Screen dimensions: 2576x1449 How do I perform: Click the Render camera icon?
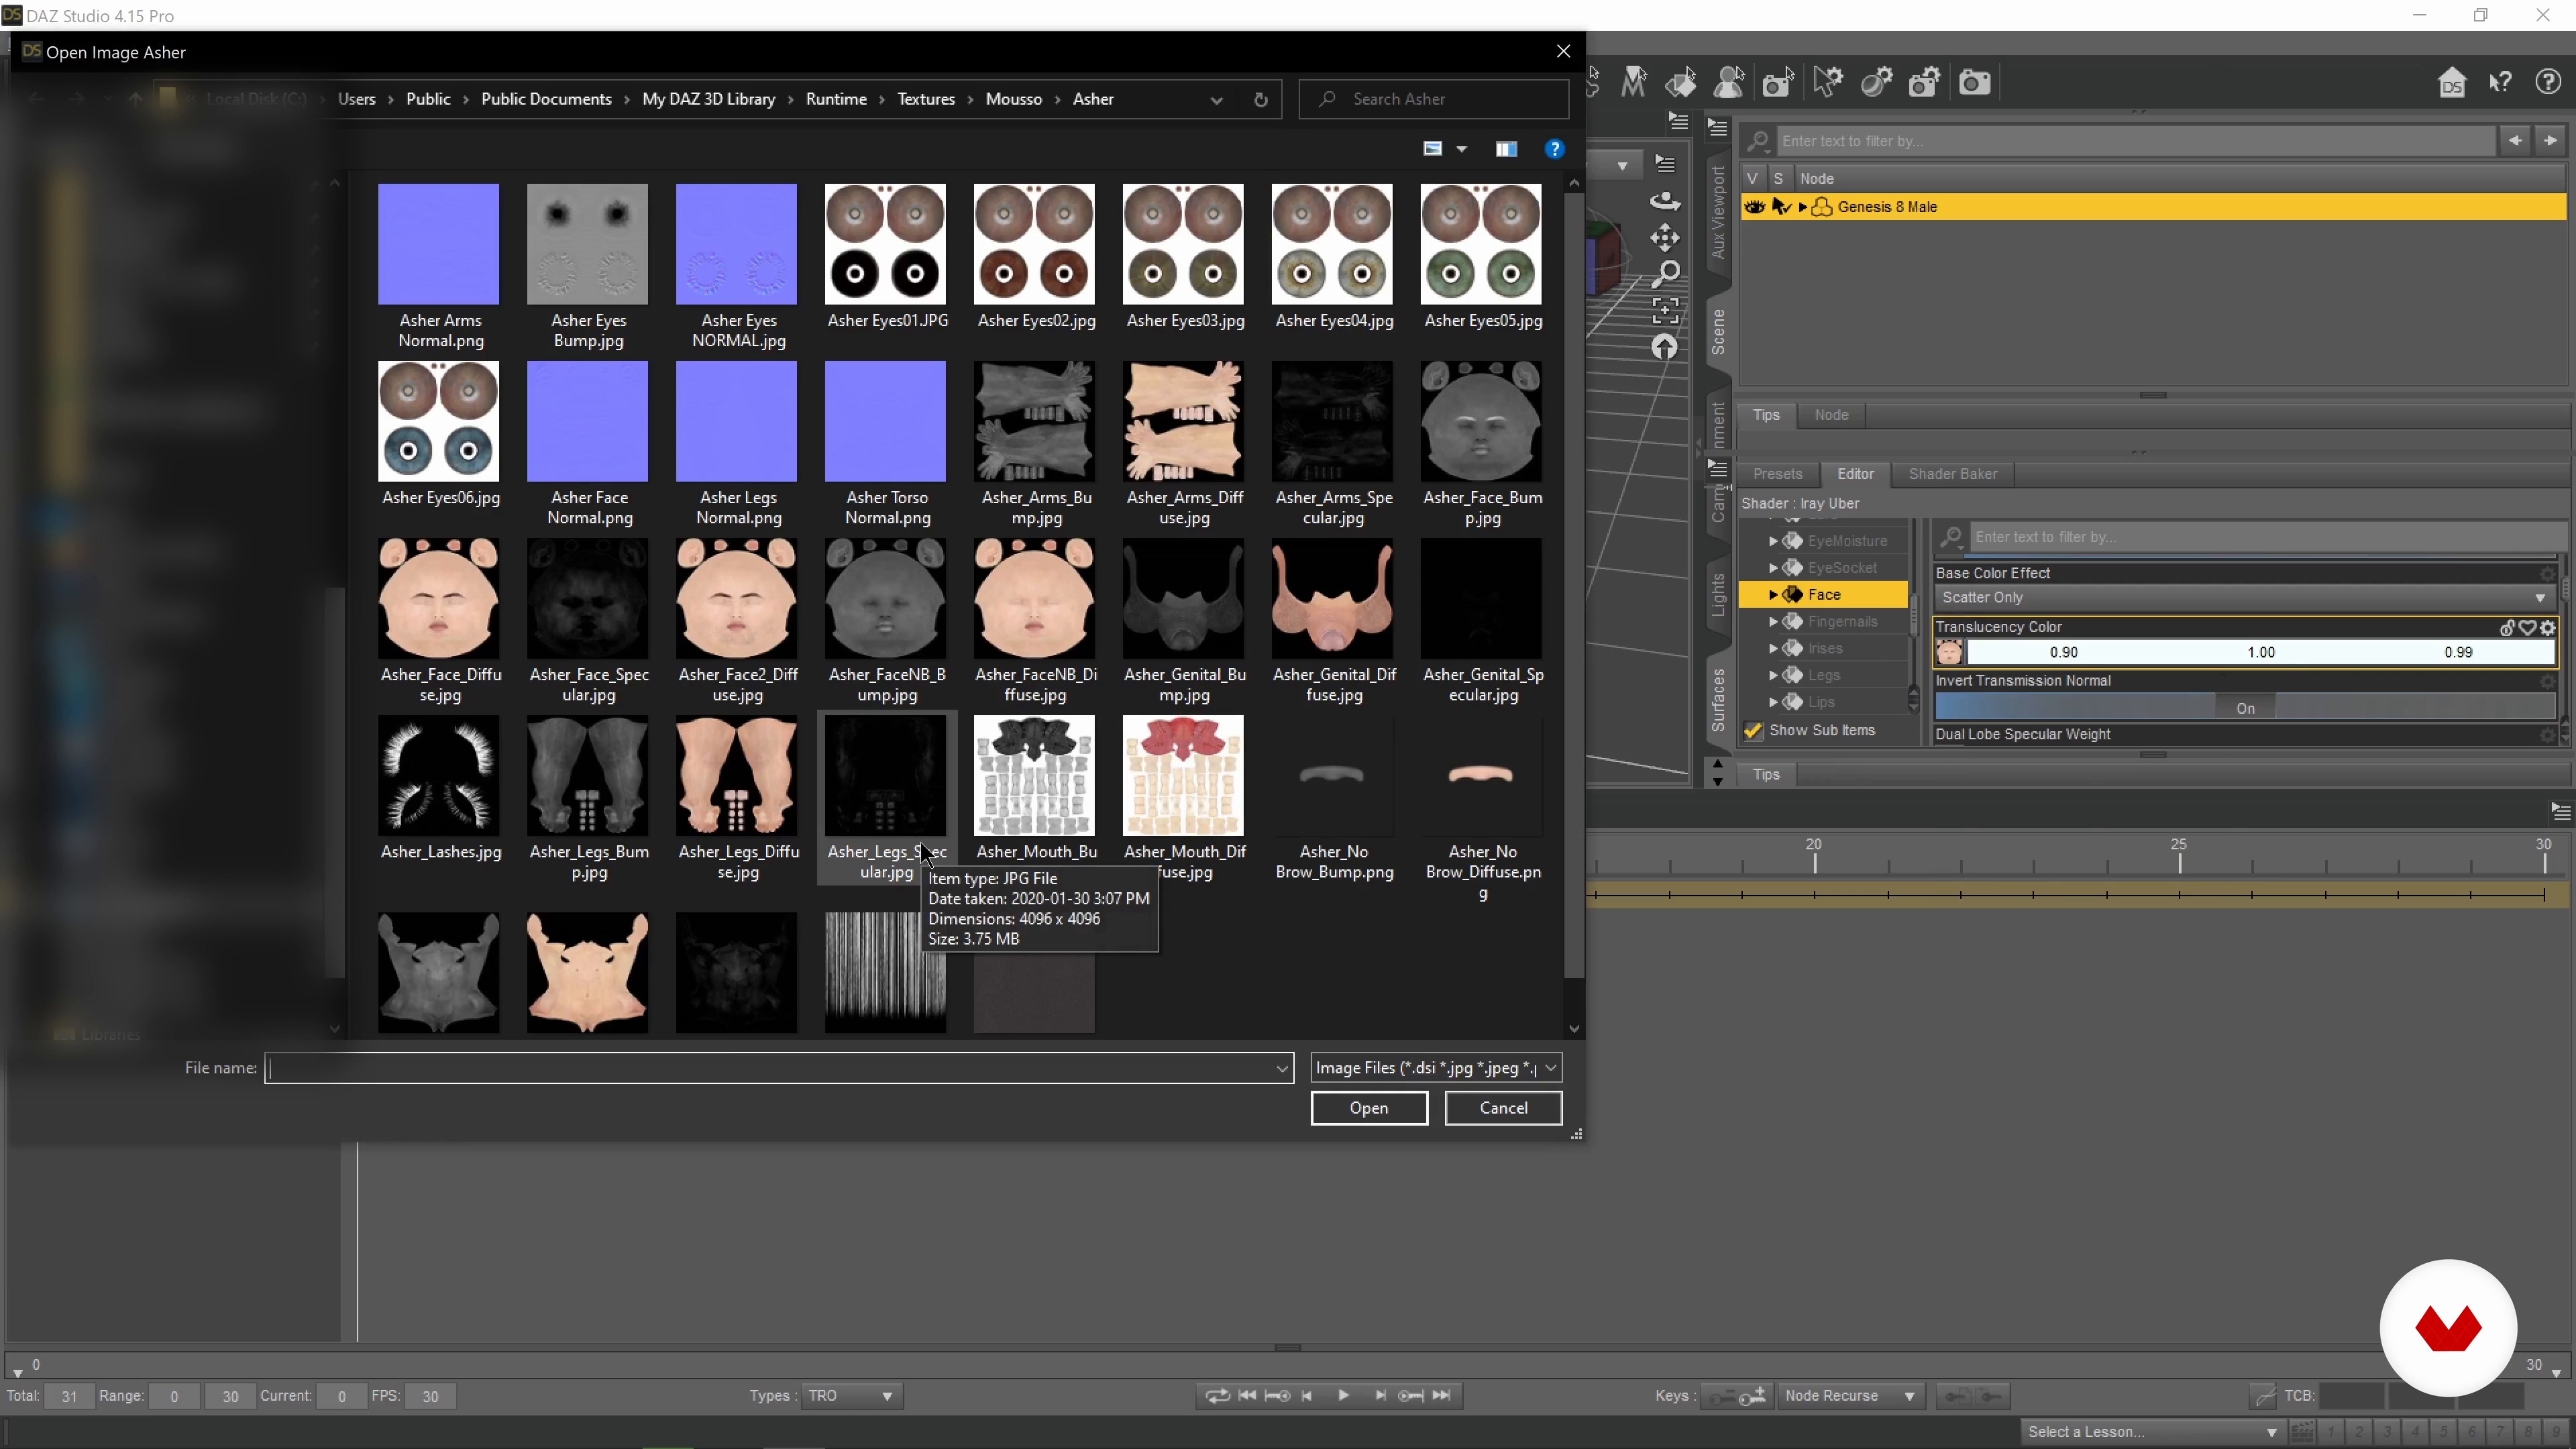[x=1974, y=82]
